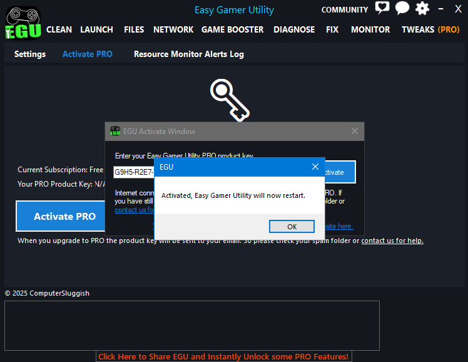Click contact us link in Activate Window
This screenshot has width=468, height=362.
tap(135, 210)
